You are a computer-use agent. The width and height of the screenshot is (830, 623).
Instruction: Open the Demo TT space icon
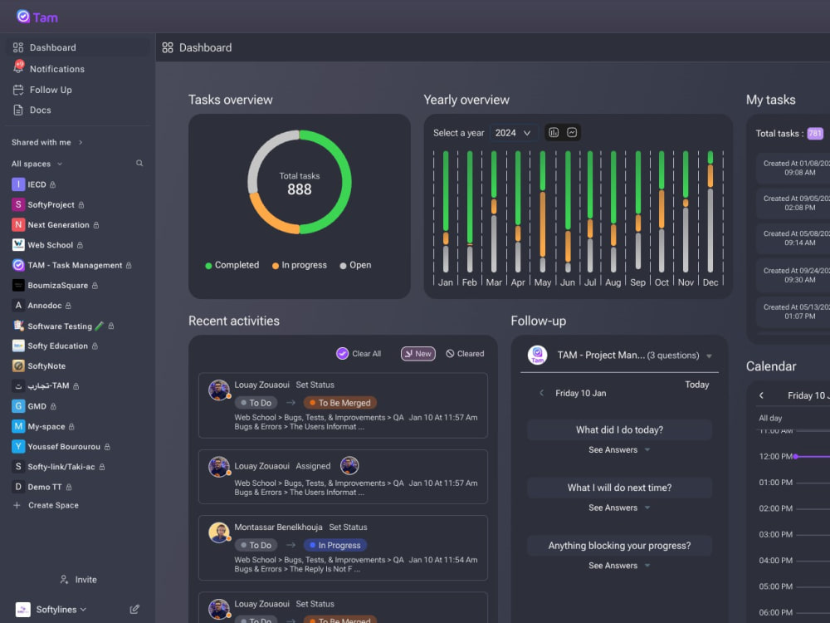(x=18, y=486)
